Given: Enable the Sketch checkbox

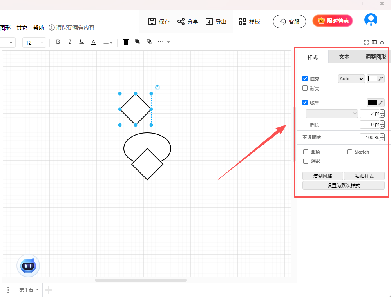Looking at the screenshot, I should click(x=349, y=152).
